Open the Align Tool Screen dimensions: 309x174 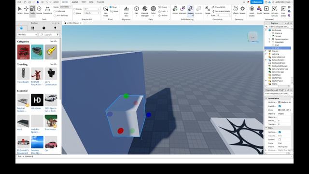tap(126, 11)
